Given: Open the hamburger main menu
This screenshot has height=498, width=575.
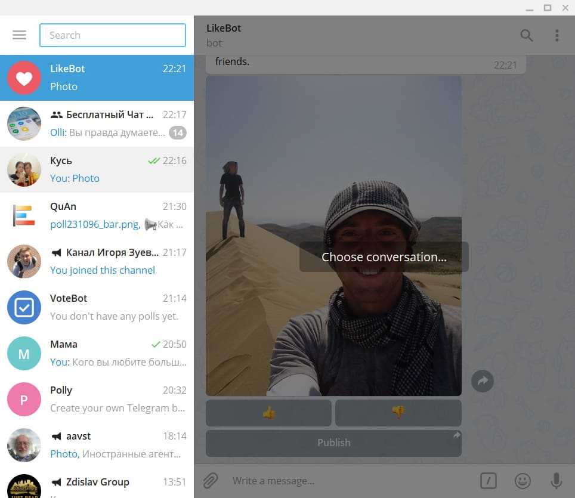Looking at the screenshot, I should [19, 35].
